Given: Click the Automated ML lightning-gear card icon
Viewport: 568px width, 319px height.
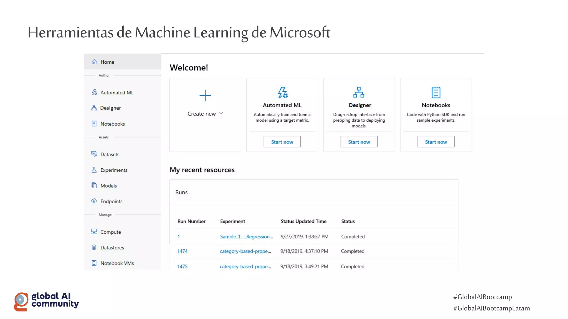Looking at the screenshot, I should (283, 92).
